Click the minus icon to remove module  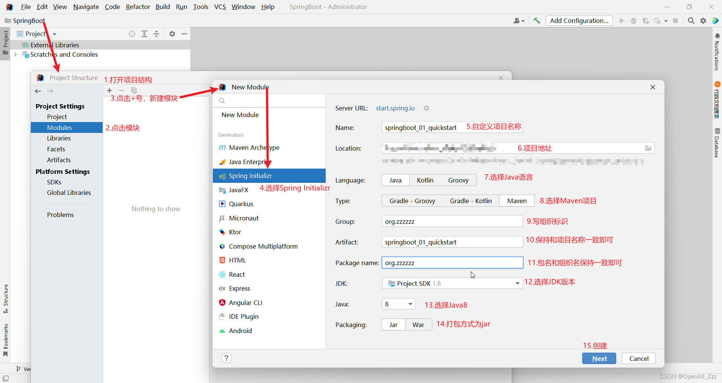[121, 90]
